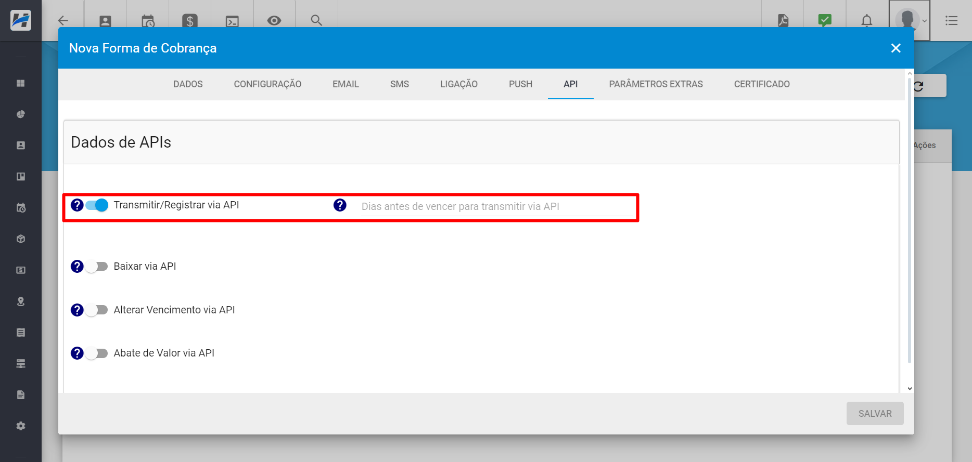Viewport: 972px width, 462px height.
Task: Focus the Dias antes de vencer input field
Action: click(x=497, y=207)
